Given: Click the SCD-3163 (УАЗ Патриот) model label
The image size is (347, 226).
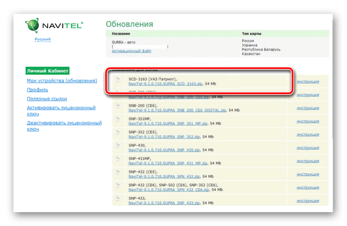Looking at the screenshot, I should click(153, 79).
